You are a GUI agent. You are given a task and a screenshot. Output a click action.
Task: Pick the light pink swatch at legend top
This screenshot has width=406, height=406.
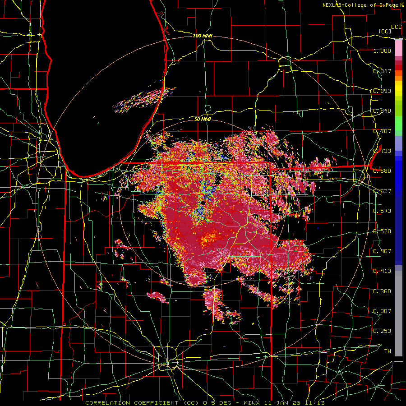(x=398, y=48)
